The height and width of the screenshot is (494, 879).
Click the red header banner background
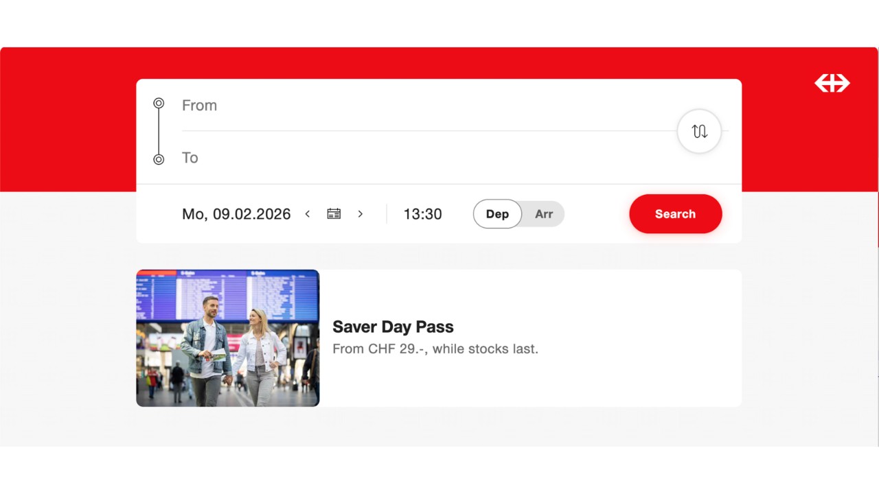point(69,117)
